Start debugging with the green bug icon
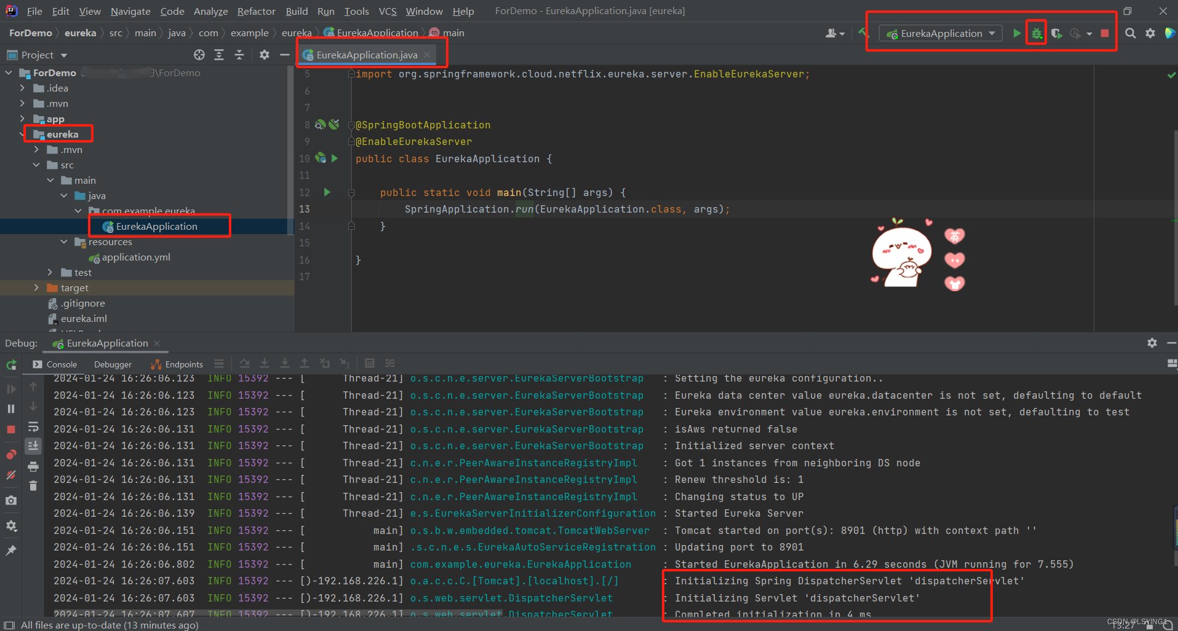 pos(1037,33)
